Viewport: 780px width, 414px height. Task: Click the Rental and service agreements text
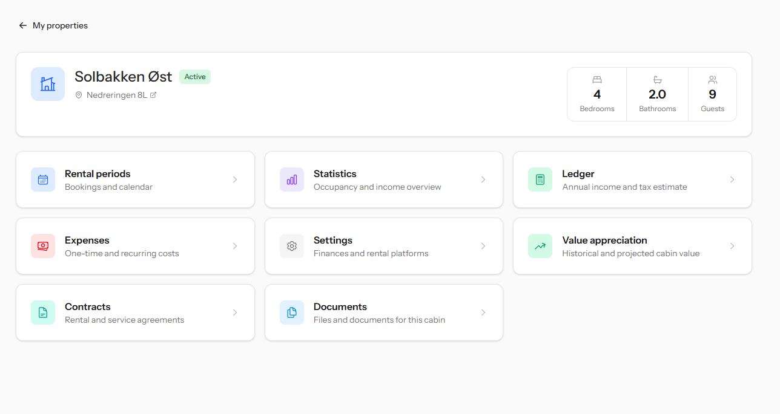pos(125,320)
